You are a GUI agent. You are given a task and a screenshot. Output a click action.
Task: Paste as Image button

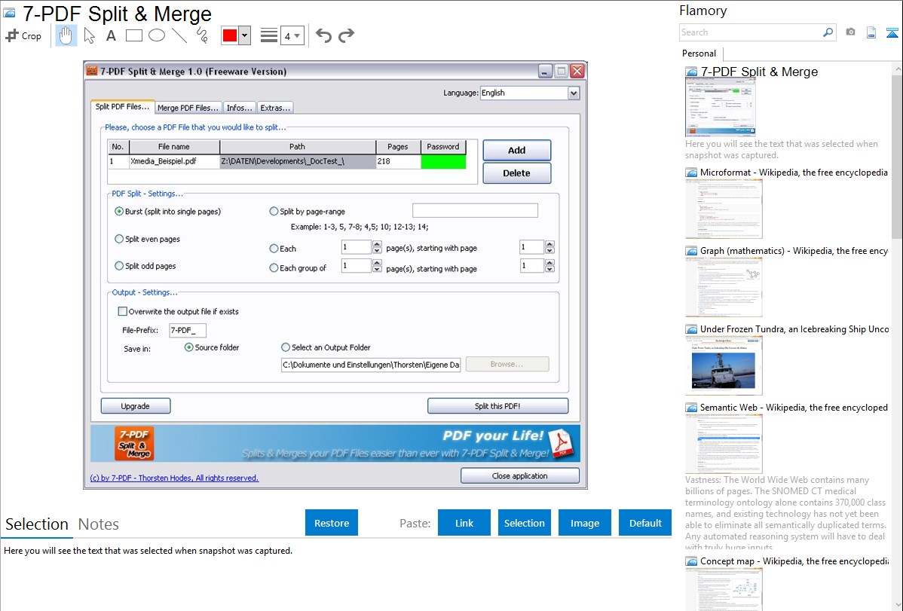point(584,523)
